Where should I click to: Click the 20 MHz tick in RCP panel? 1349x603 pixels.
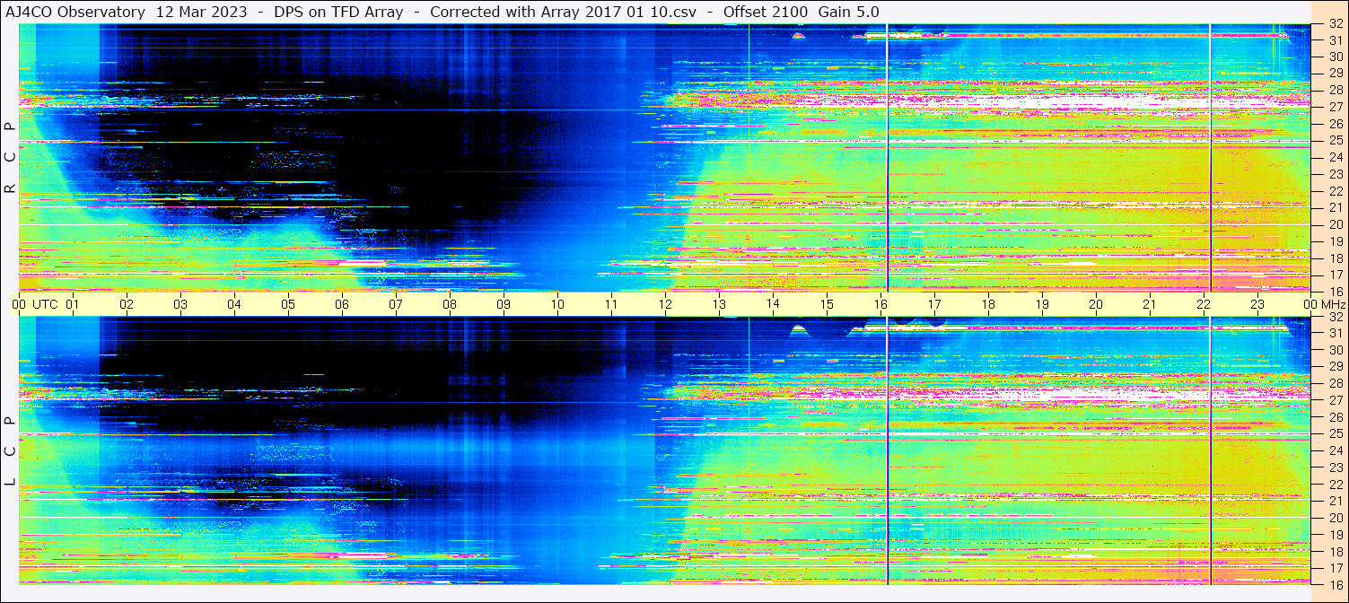pyautogui.click(x=1335, y=224)
